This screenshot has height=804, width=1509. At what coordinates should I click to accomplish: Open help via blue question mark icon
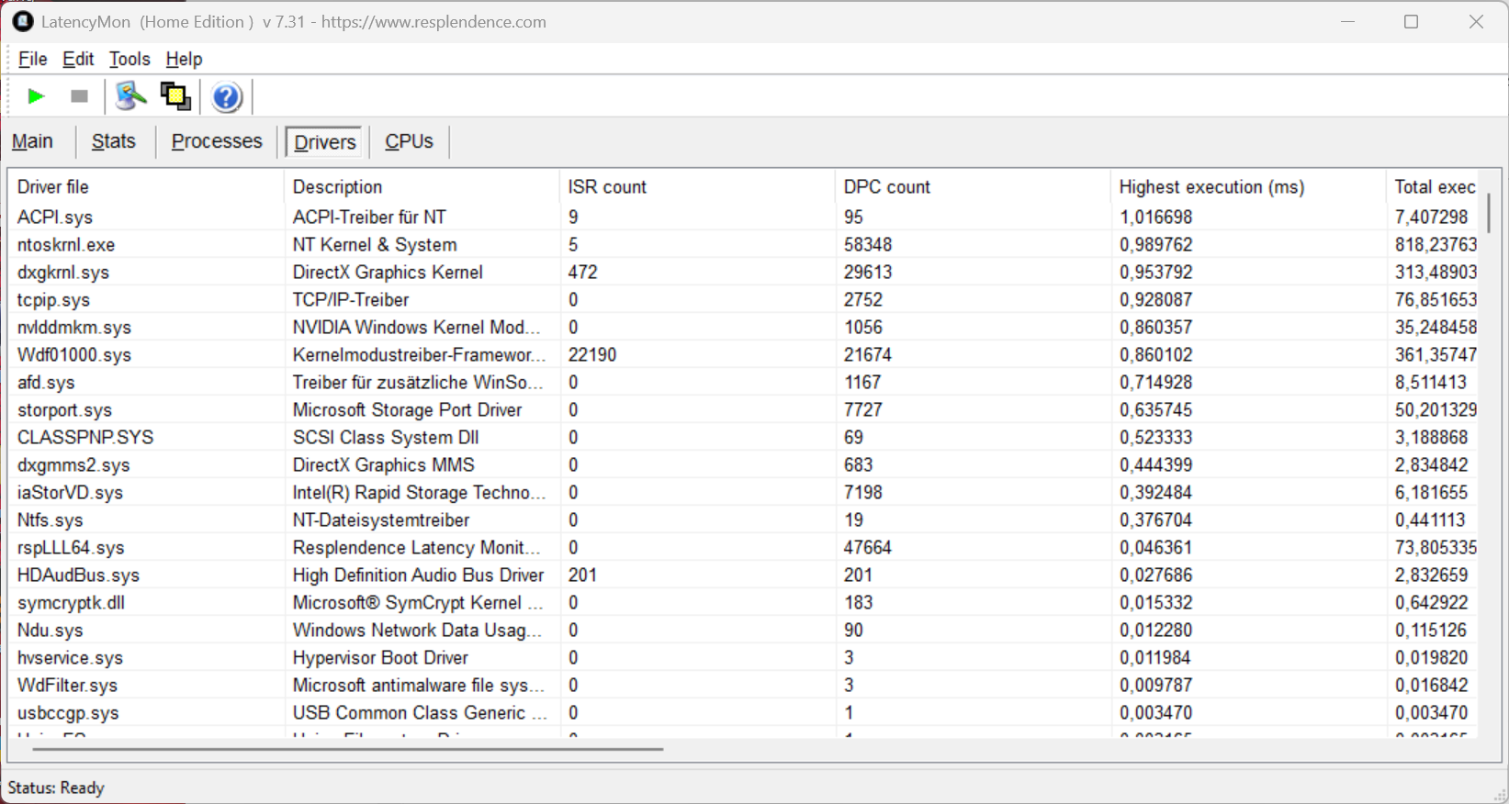tap(226, 96)
